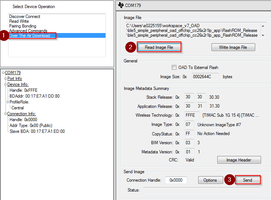Screen dimensions: 271x200
Task: Click the Read Image File button
Action: click(x=159, y=47)
